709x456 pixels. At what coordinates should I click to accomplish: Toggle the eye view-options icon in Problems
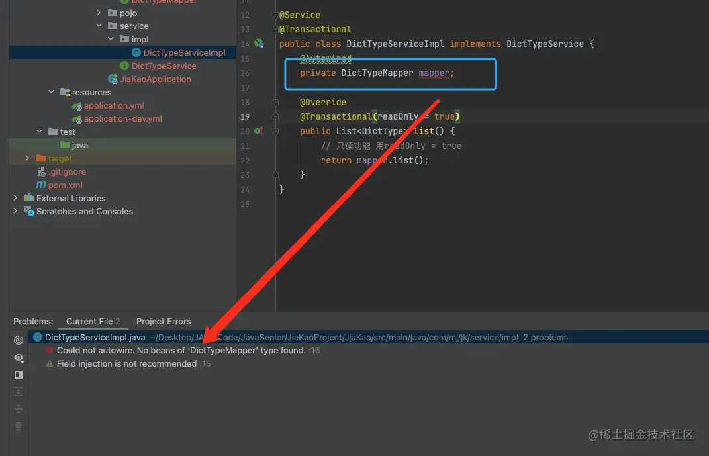(x=19, y=357)
